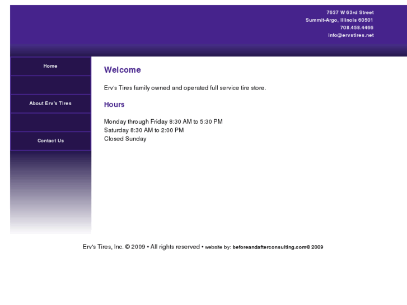Screen dimensions: 407x305
Task: Open the Home navigation item
Action: click(x=50, y=66)
